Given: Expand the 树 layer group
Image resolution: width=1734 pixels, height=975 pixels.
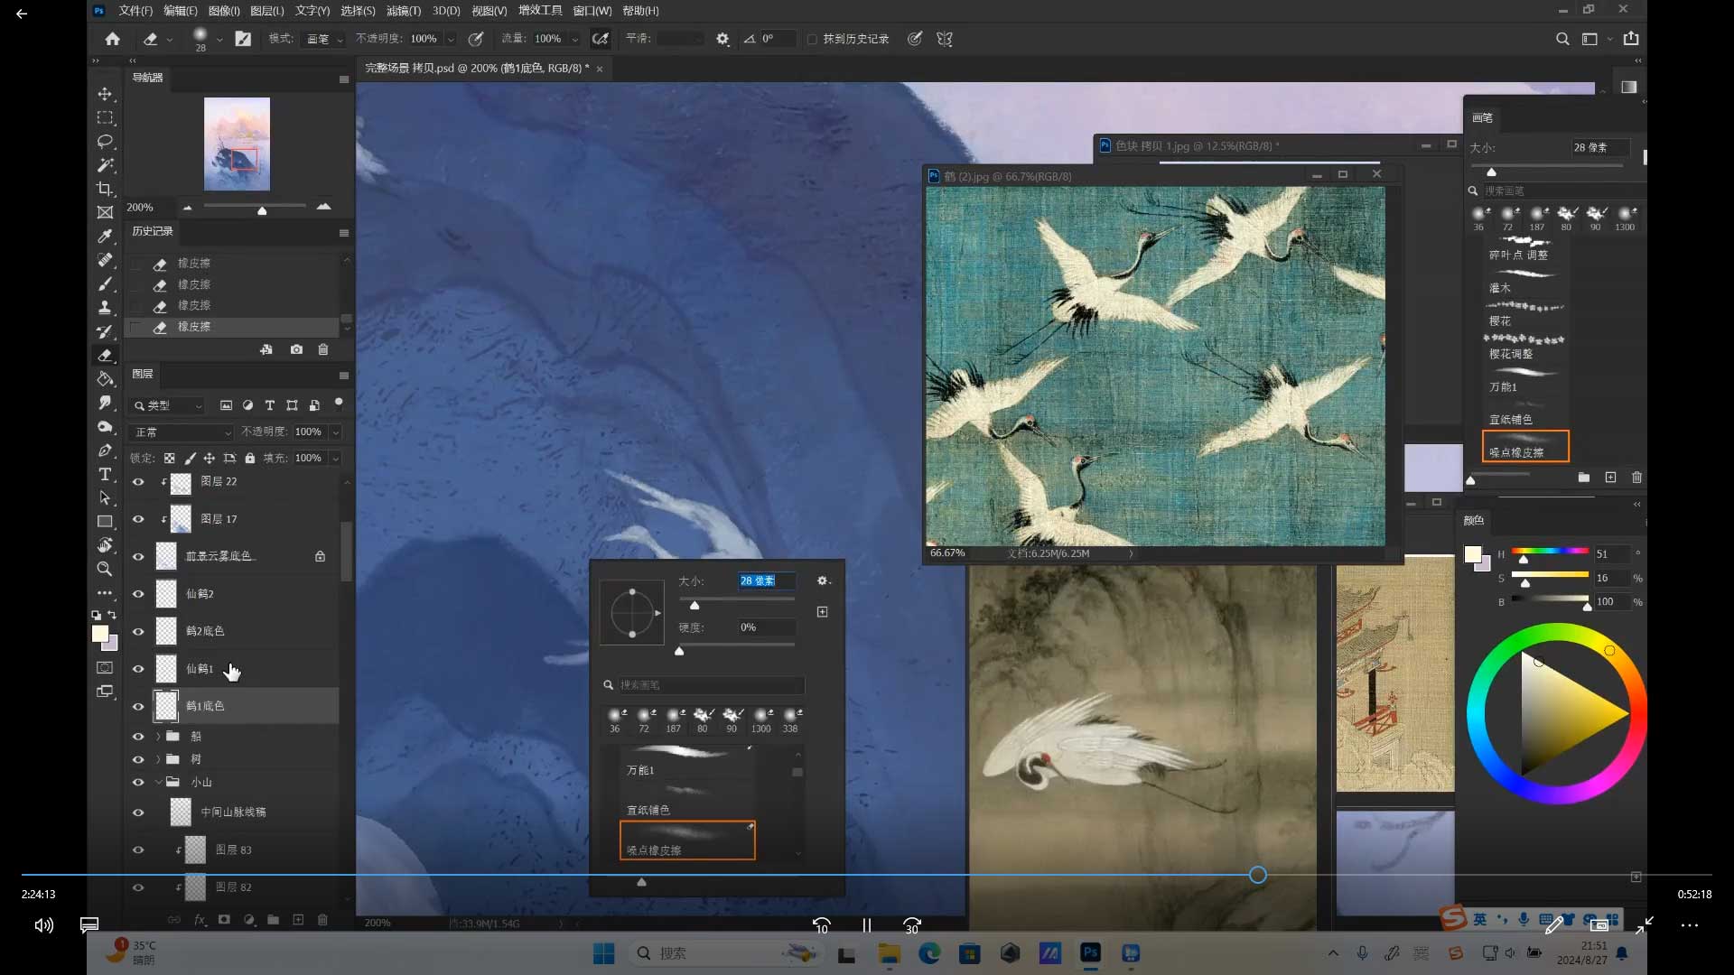Looking at the screenshot, I should click(159, 759).
